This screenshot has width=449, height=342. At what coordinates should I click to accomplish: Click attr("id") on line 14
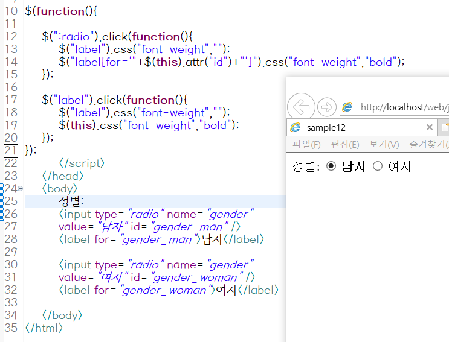point(210,62)
